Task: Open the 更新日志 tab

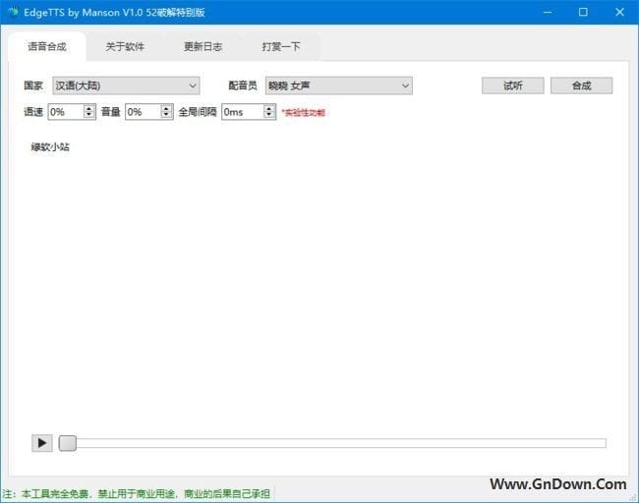Action: click(203, 46)
